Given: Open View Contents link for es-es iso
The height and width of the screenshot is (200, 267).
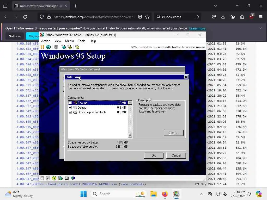Looking at the screenshot, I should (x=132, y=184).
